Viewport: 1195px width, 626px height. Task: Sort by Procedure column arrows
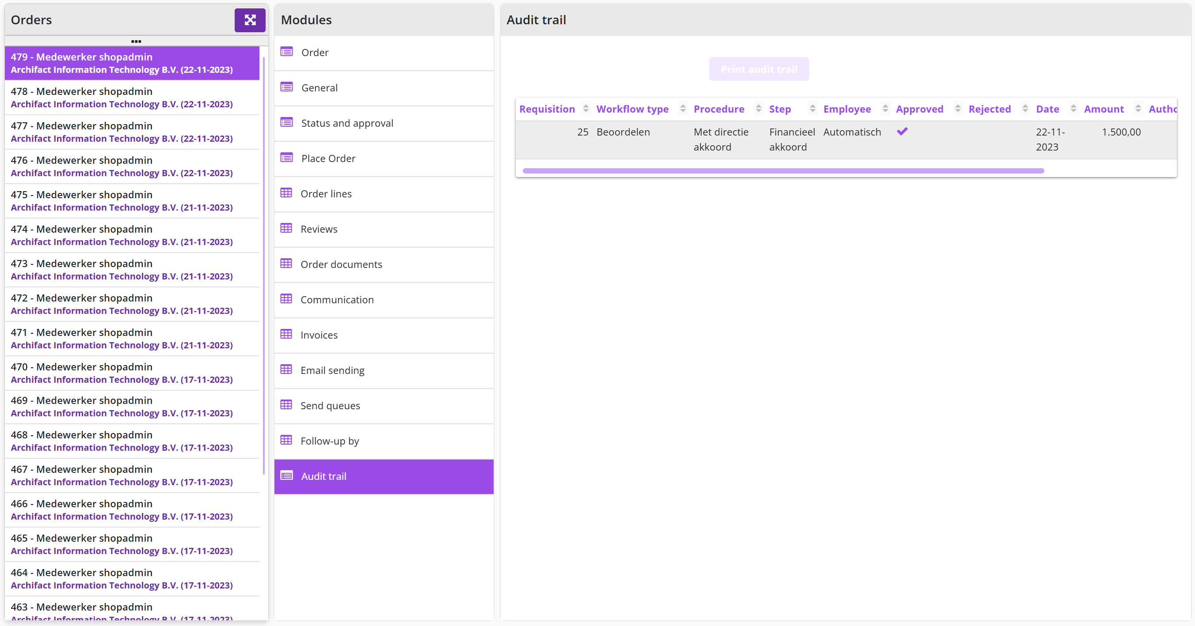click(x=758, y=109)
